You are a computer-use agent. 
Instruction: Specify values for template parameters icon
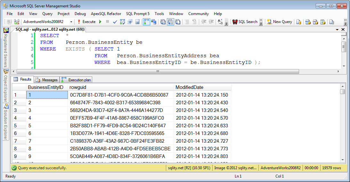pyautogui.click(x=220, y=22)
